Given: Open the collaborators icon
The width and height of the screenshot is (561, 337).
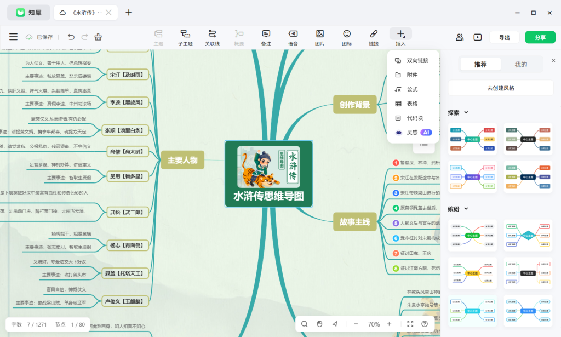Looking at the screenshot, I should click(460, 37).
